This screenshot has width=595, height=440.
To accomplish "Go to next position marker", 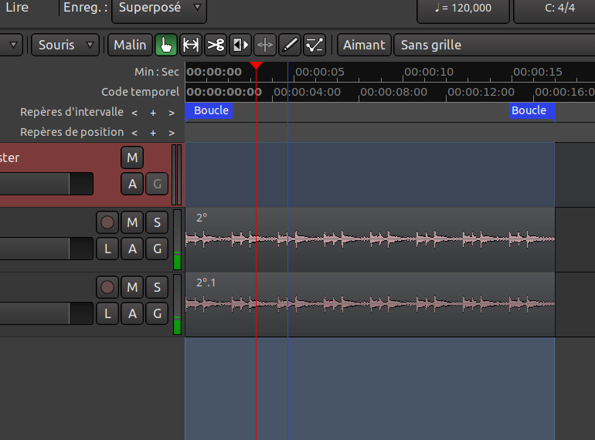I will [171, 133].
